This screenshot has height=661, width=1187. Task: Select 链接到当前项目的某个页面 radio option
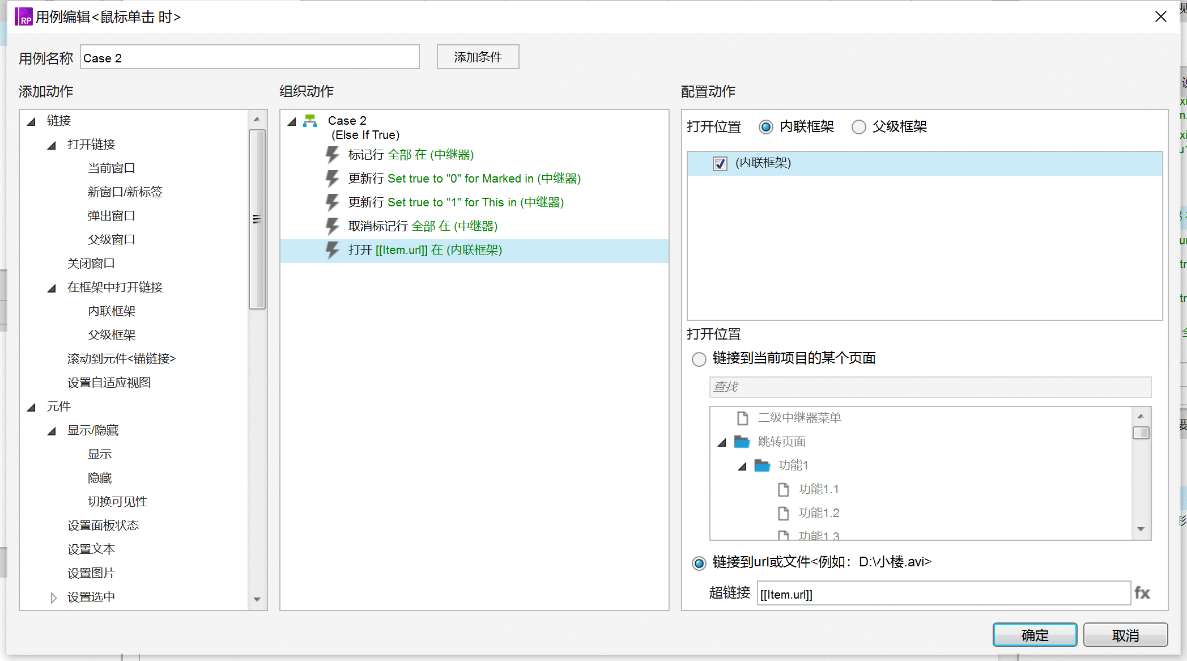[x=699, y=359]
